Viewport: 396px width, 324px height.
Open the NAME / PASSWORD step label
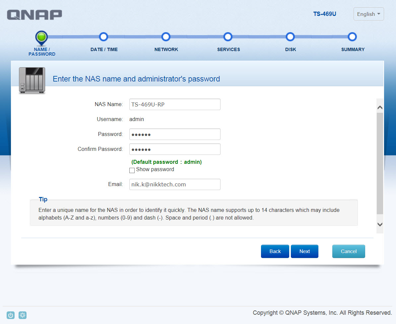click(42, 52)
